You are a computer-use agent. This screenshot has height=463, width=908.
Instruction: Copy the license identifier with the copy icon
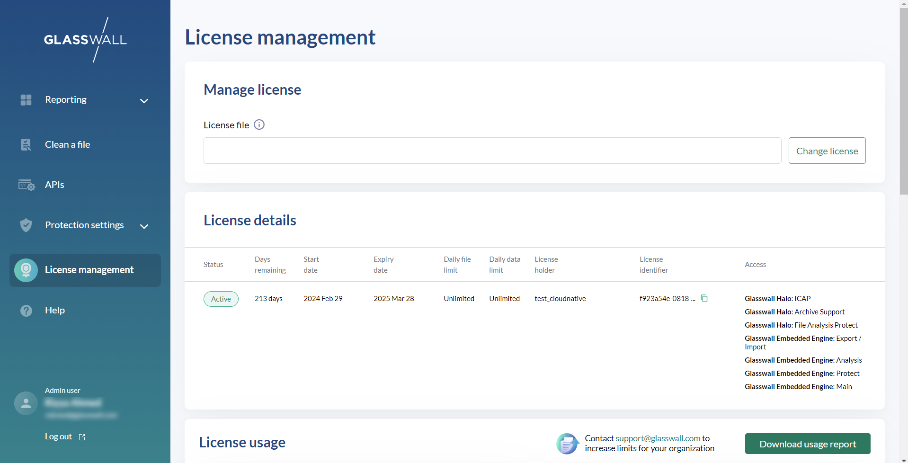[704, 298]
